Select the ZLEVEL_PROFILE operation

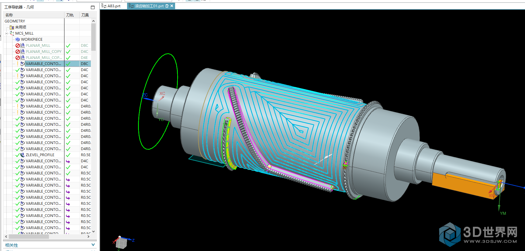(x=40, y=155)
